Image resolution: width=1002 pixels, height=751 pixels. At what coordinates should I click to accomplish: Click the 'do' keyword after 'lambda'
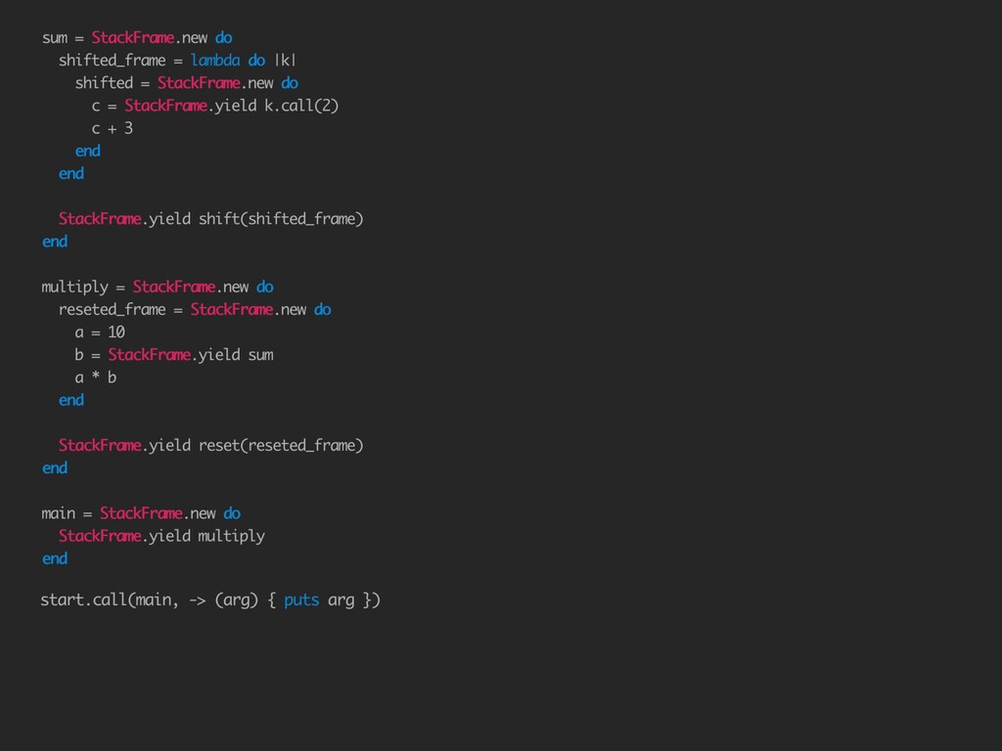pos(257,60)
